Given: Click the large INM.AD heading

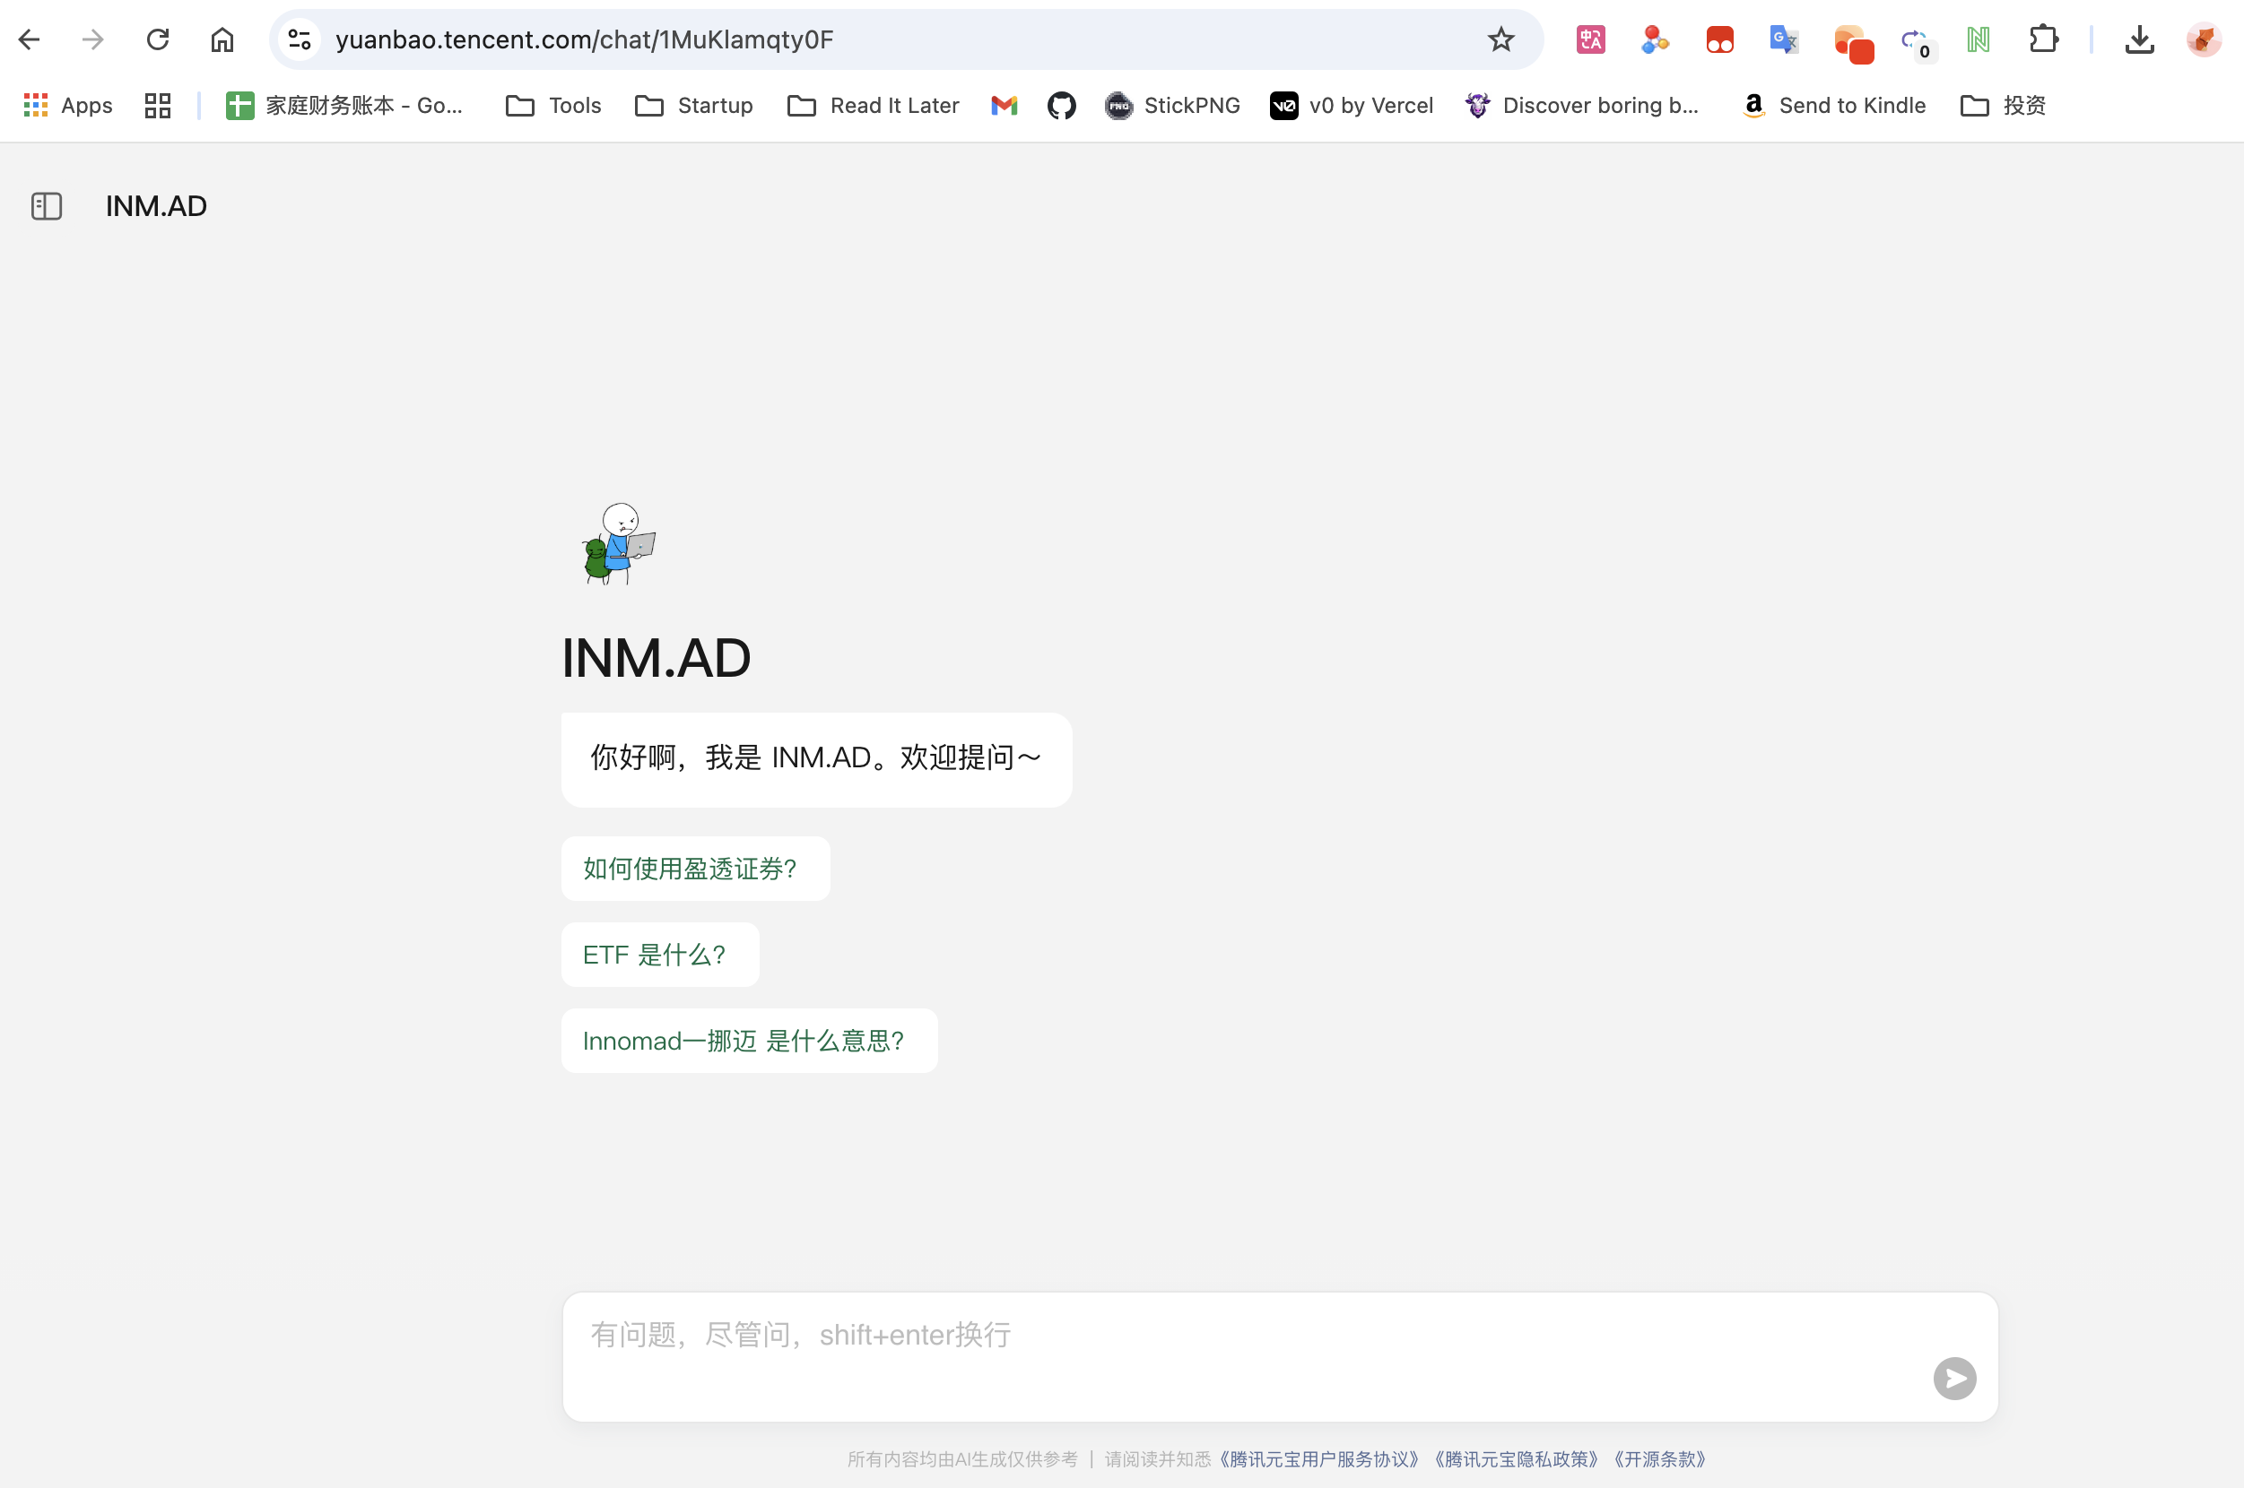Looking at the screenshot, I should [x=656, y=658].
